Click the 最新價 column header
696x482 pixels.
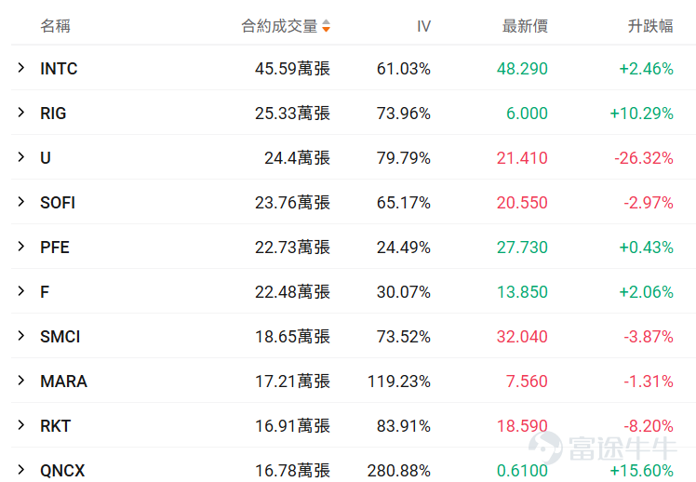click(525, 26)
